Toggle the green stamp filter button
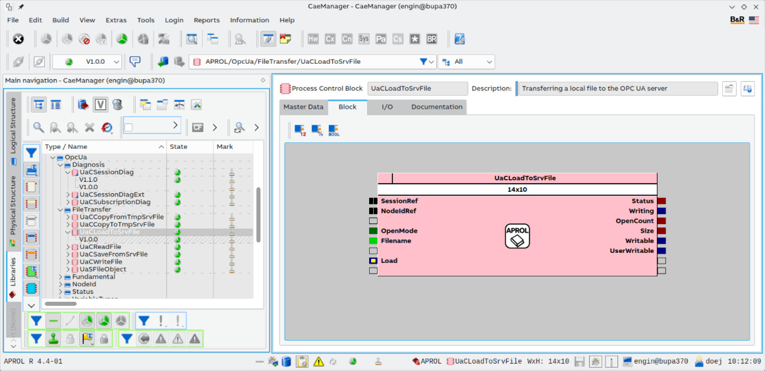Image resolution: width=765 pixels, height=371 pixels. 54,339
